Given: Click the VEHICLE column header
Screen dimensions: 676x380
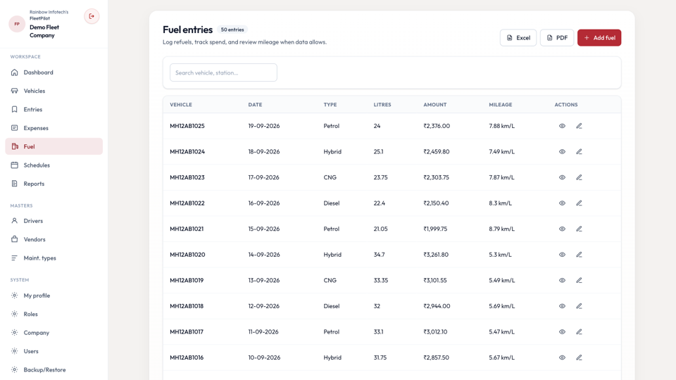Looking at the screenshot, I should [181, 105].
